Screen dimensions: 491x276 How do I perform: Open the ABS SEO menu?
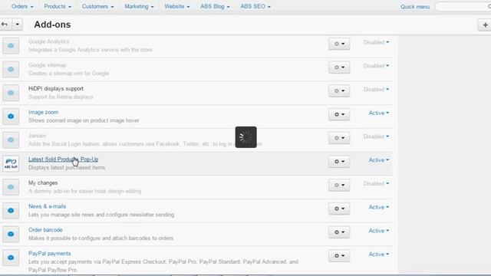pos(255,6)
